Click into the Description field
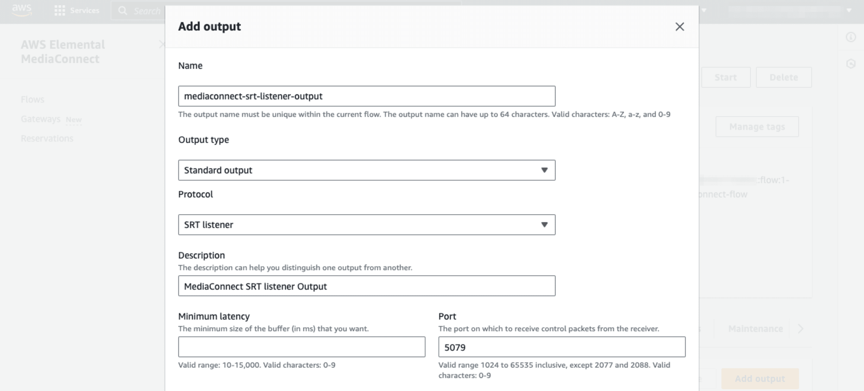Screen dimensions: 864x391 (x=367, y=286)
